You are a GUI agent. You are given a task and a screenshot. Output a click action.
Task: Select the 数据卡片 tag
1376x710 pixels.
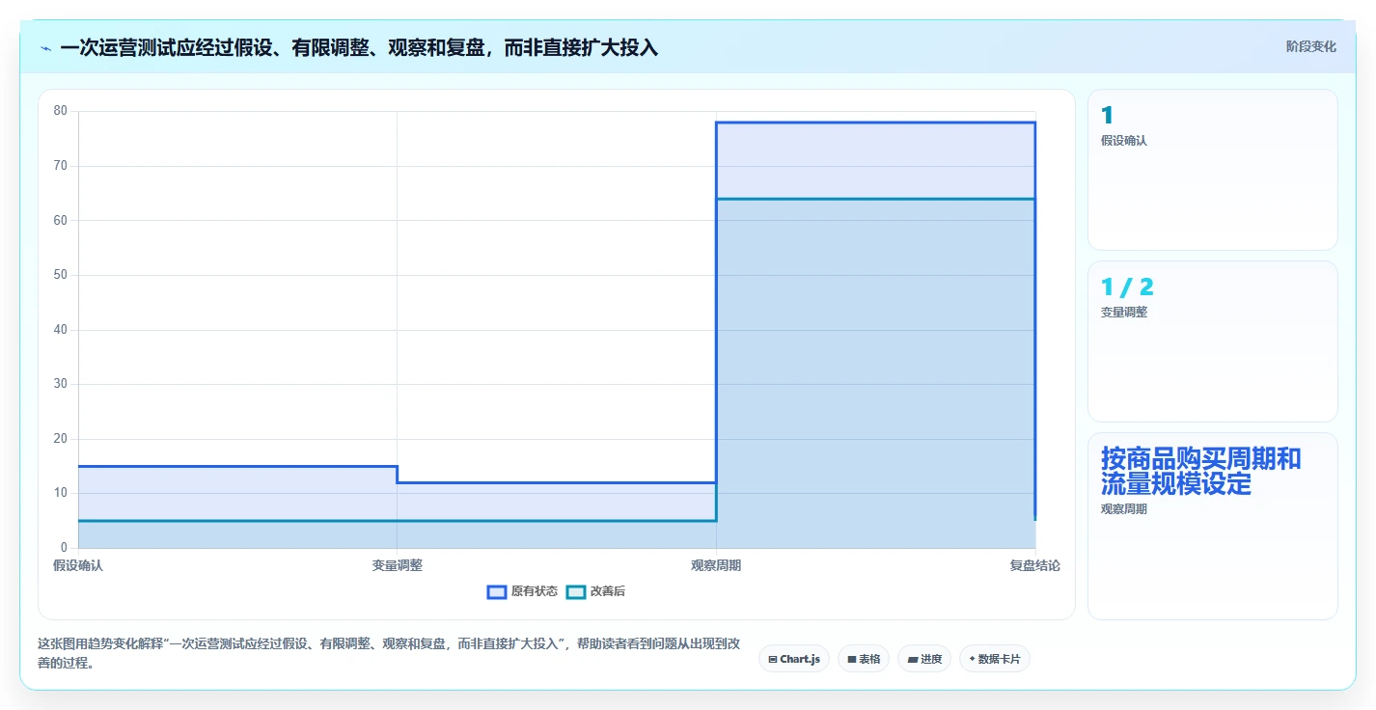(995, 659)
